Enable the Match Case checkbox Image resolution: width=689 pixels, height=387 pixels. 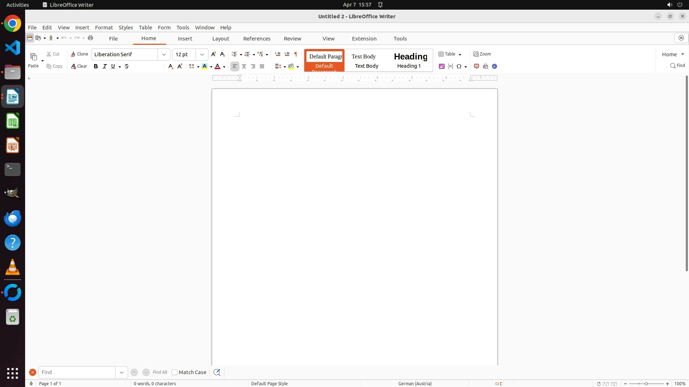tap(174, 372)
